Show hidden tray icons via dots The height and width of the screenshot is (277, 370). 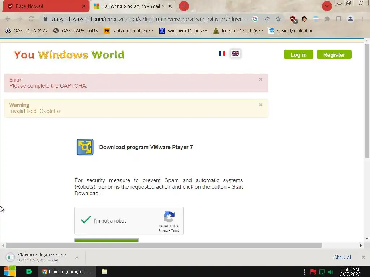304,272
